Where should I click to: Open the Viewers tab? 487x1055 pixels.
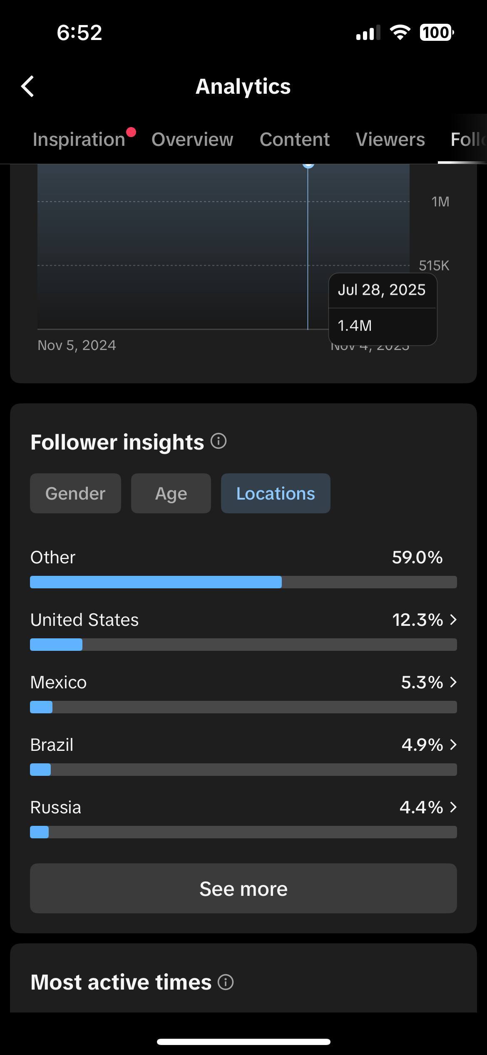[390, 139]
